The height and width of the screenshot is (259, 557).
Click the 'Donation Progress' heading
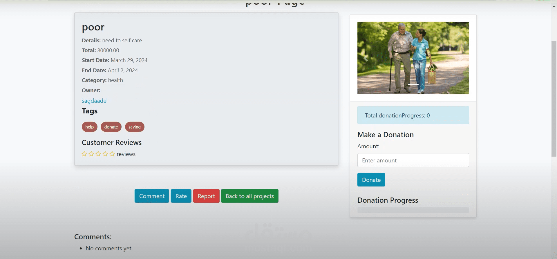tap(388, 200)
